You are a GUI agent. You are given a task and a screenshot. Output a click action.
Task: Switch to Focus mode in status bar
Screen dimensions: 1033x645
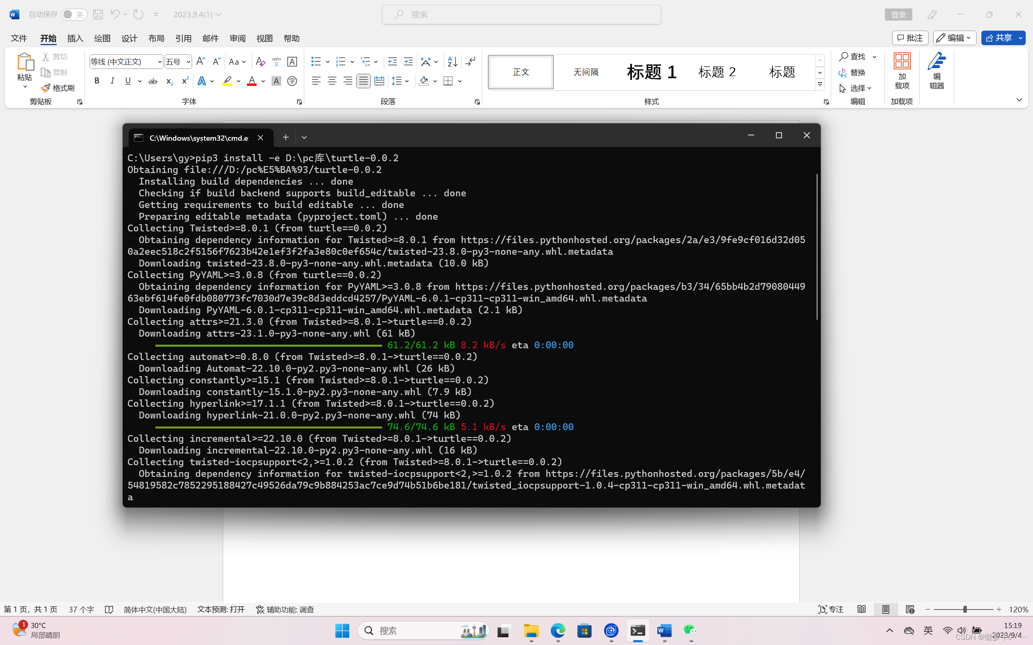(x=830, y=609)
